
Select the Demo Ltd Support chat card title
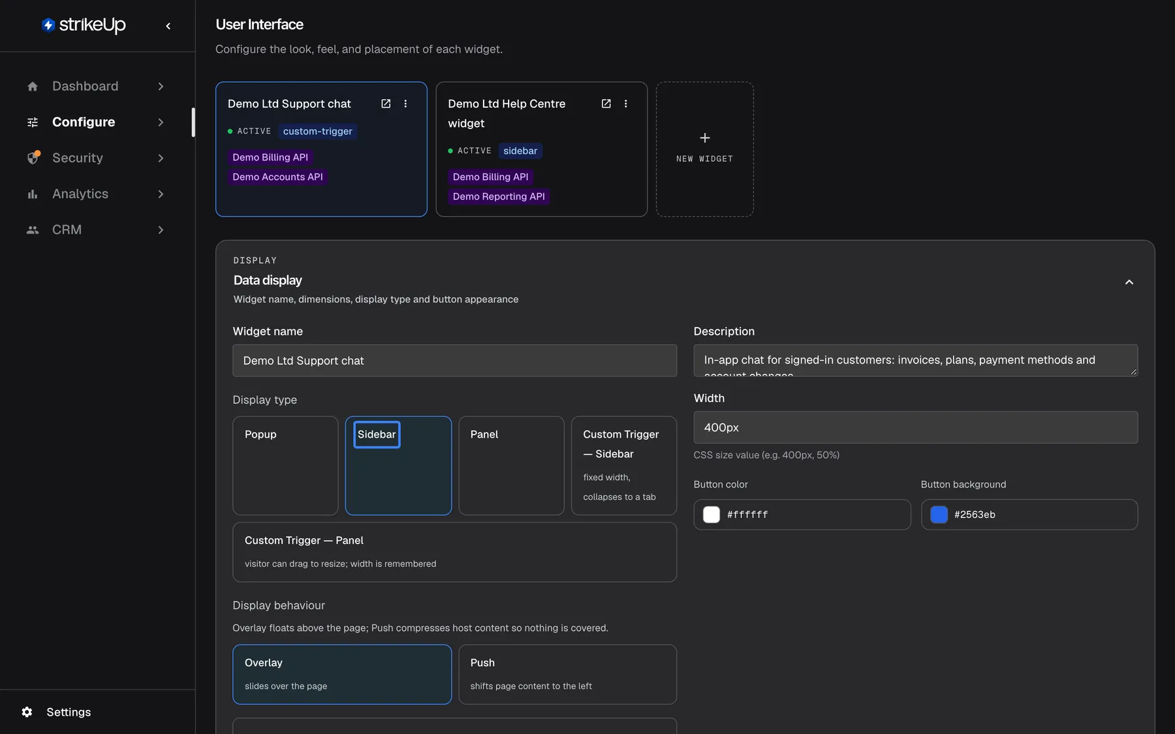289,104
